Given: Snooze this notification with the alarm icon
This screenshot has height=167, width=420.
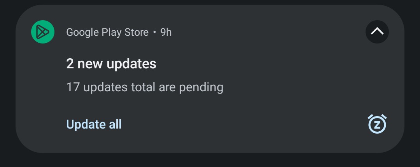Looking at the screenshot, I should click(x=377, y=124).
